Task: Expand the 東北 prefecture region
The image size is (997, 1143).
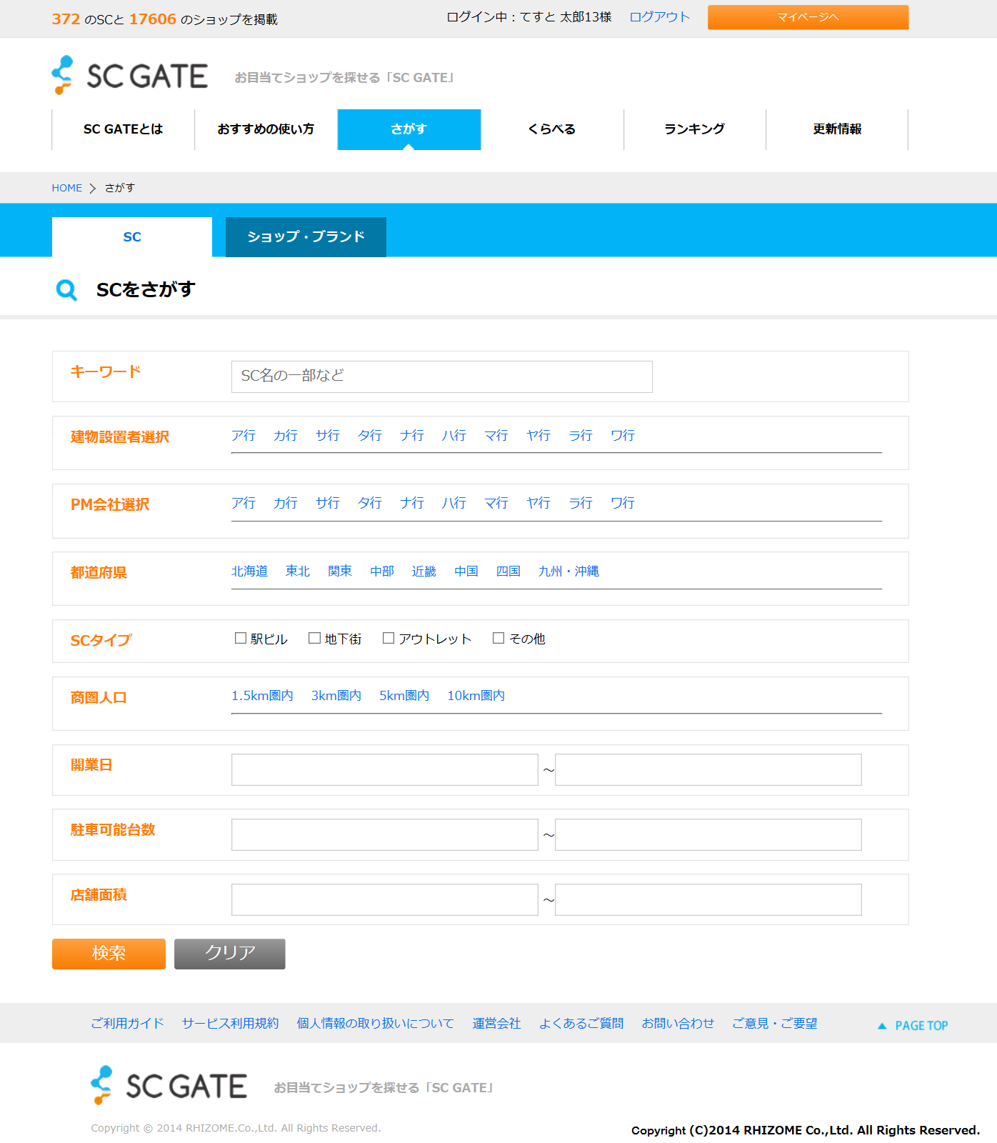Action: 298,571
